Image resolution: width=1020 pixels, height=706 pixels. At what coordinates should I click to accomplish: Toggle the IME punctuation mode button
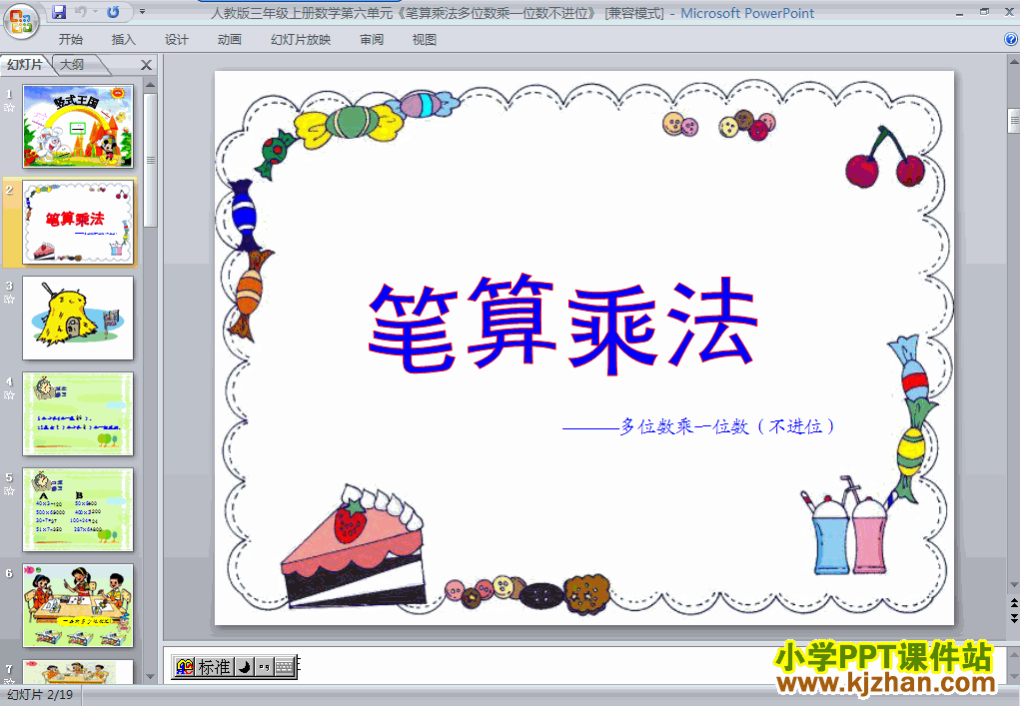pos(264,667)
